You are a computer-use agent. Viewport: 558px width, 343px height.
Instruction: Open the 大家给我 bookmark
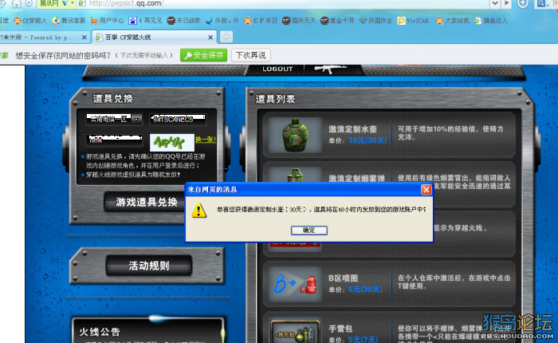(x=453, y=21)
